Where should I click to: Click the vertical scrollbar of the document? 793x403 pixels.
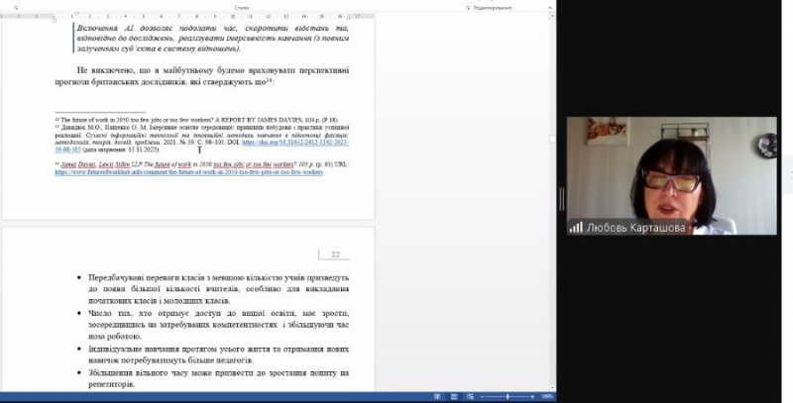point(550,198)
